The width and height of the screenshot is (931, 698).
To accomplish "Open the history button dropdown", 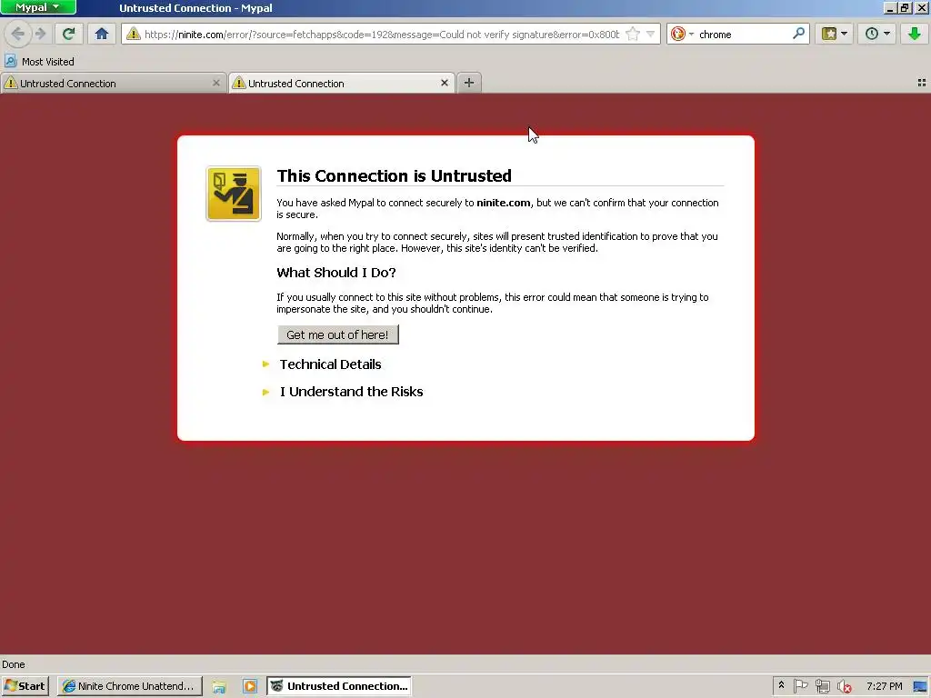I will pos(877,34).
